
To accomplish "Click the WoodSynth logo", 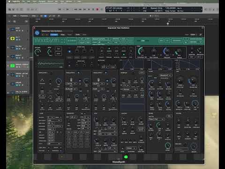I will pos(46,40).
